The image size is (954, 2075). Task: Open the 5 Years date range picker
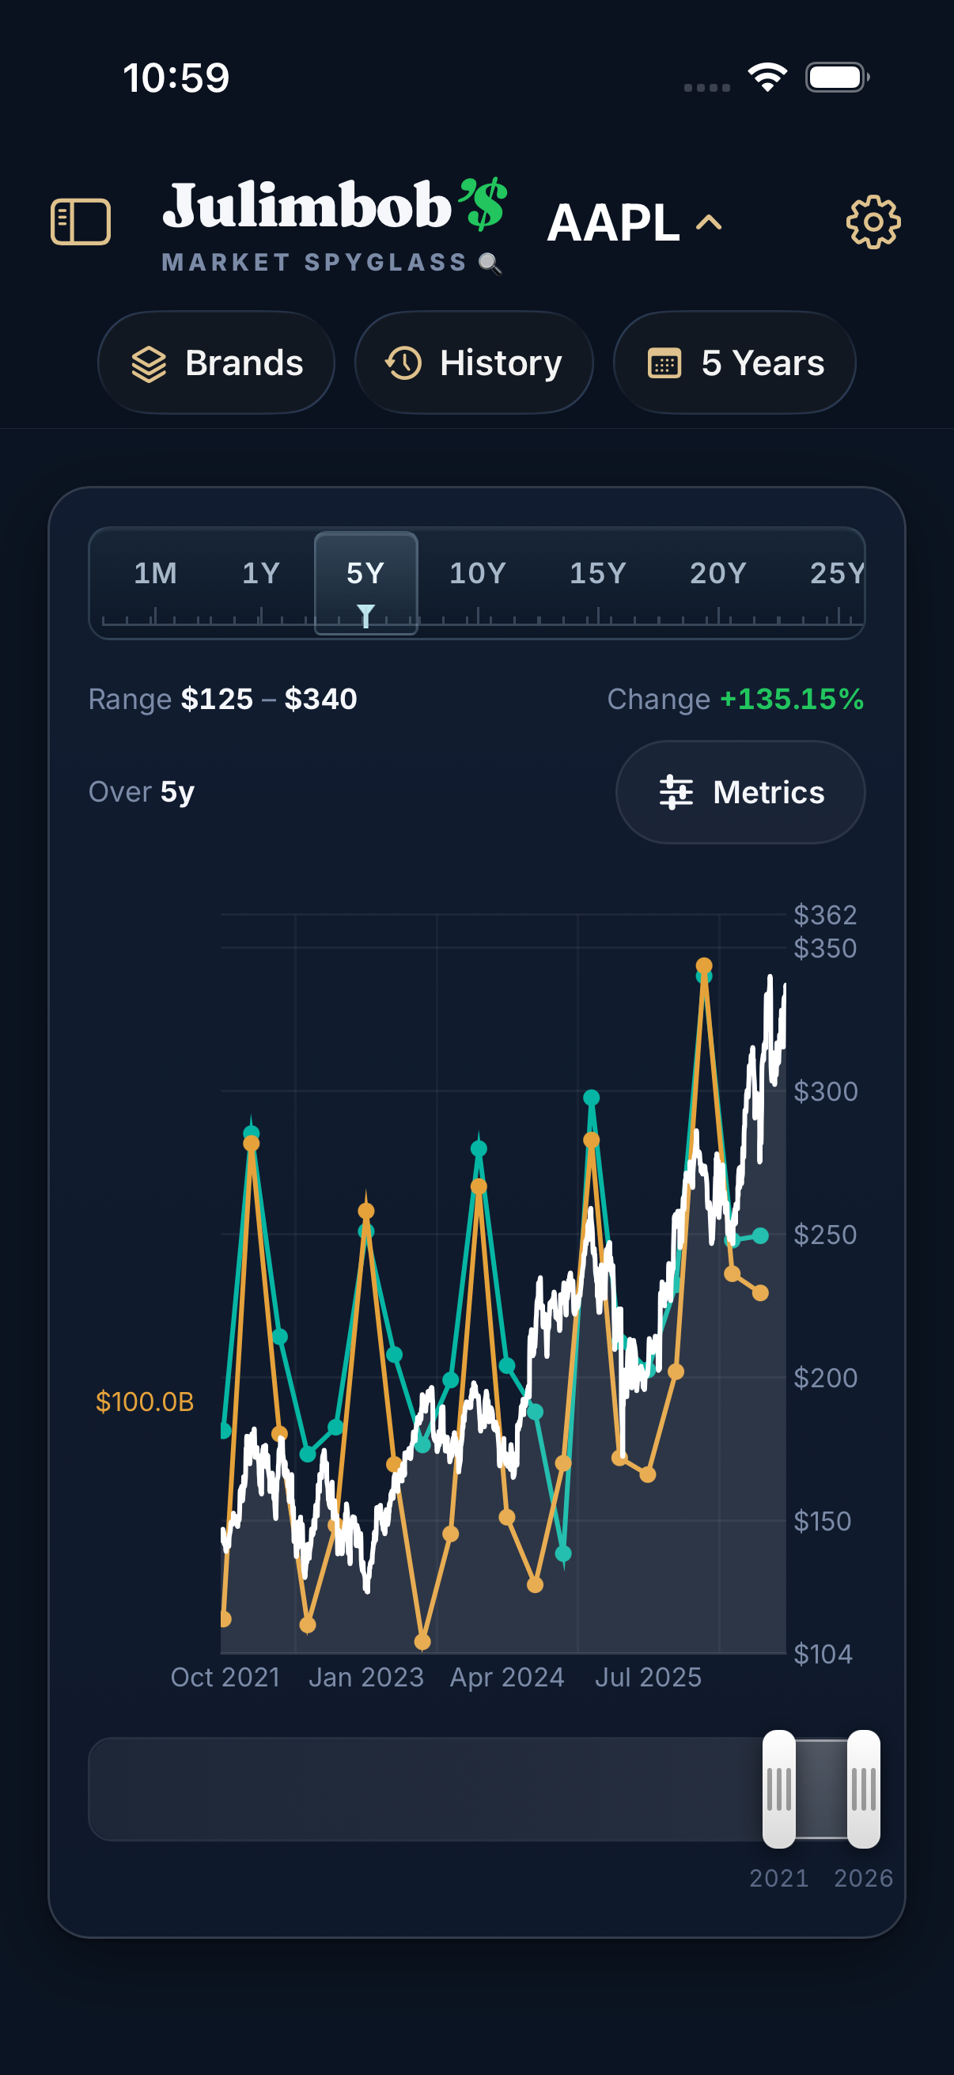[x=734, y=362]
